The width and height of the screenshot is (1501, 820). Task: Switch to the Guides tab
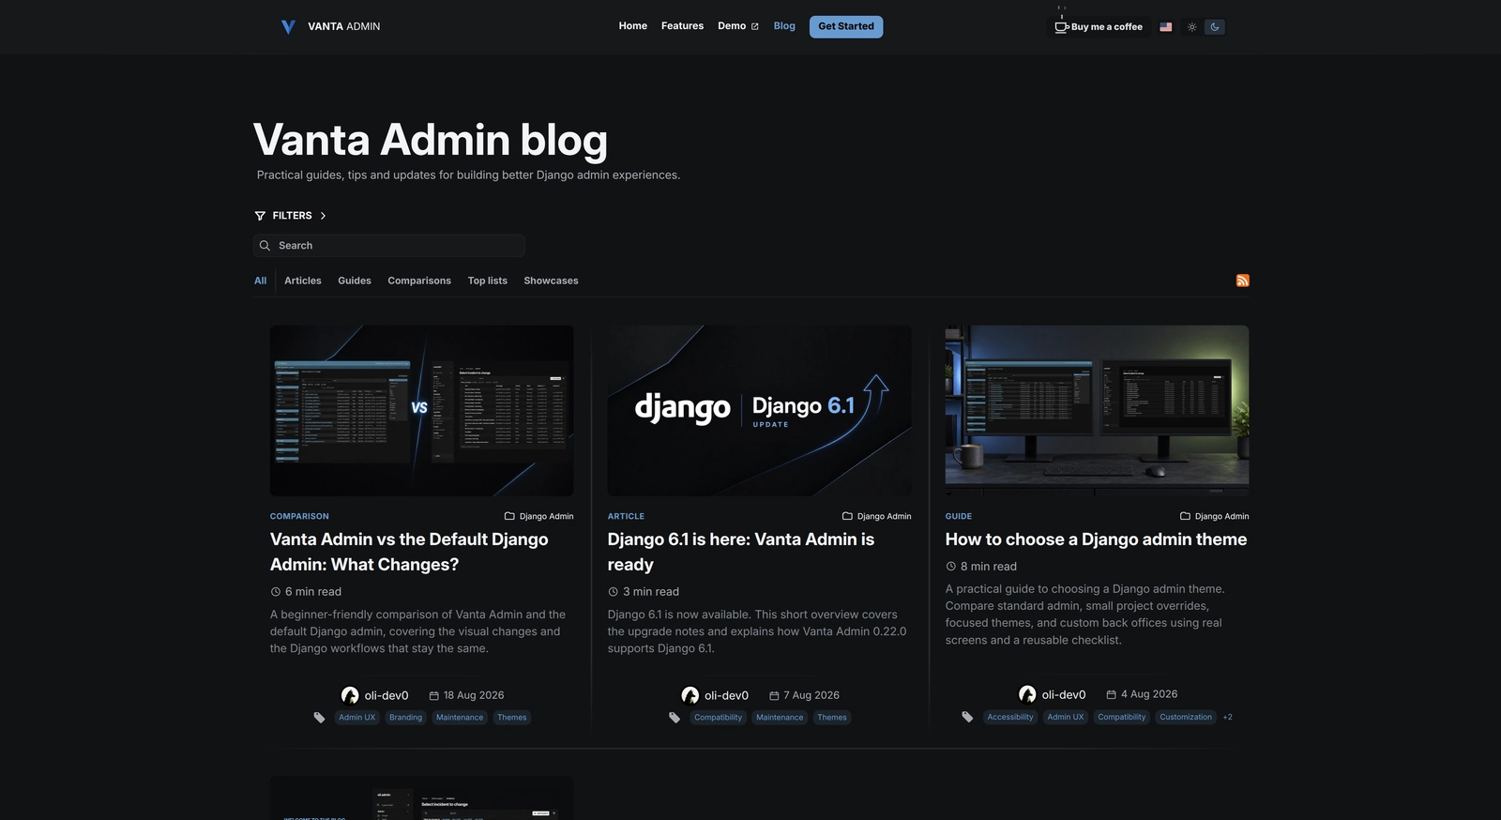coord(355,281)
